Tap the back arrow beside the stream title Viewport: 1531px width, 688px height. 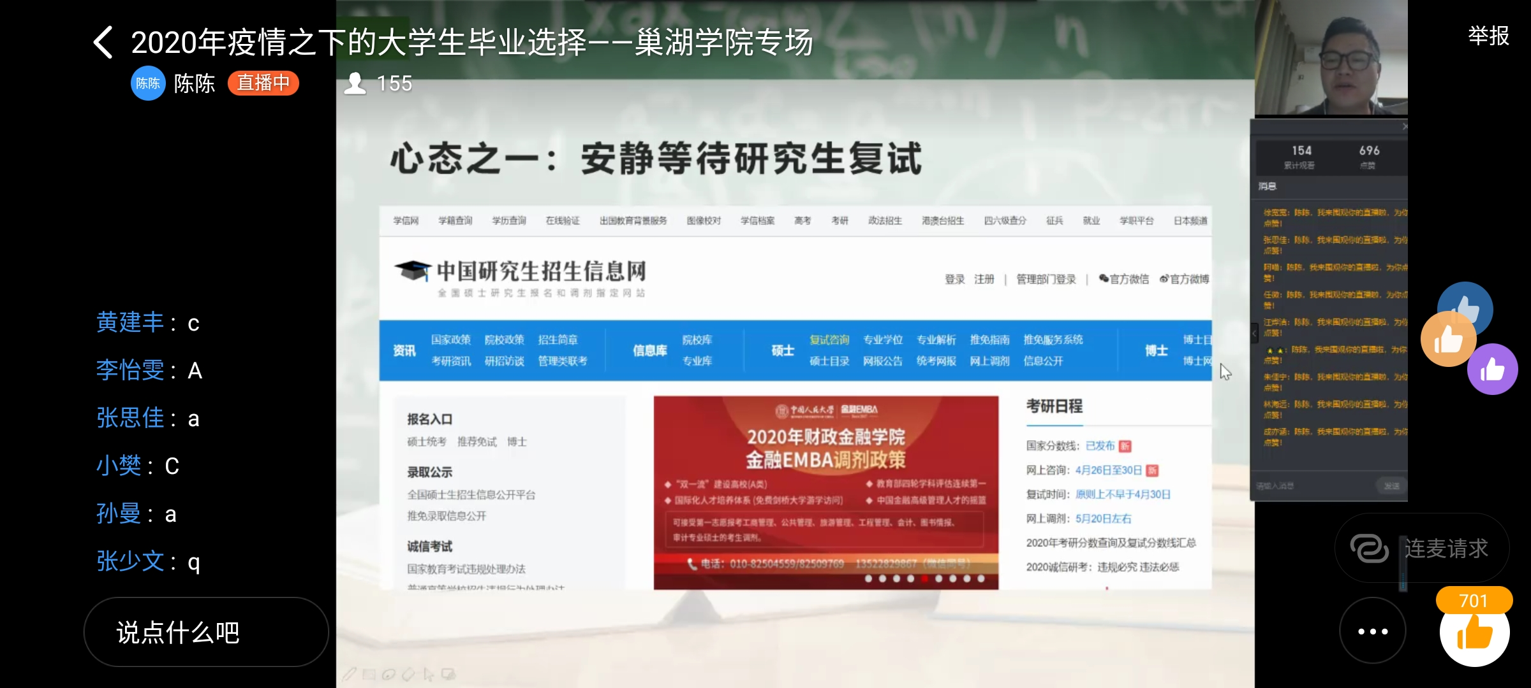(103, 43)
